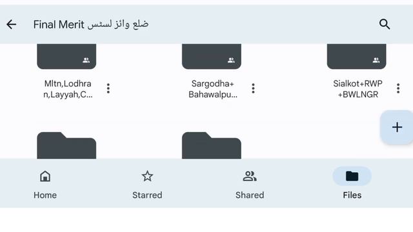Go back using the arrow icon
This screenshot has width=413, height=232.
click(12, 24)
